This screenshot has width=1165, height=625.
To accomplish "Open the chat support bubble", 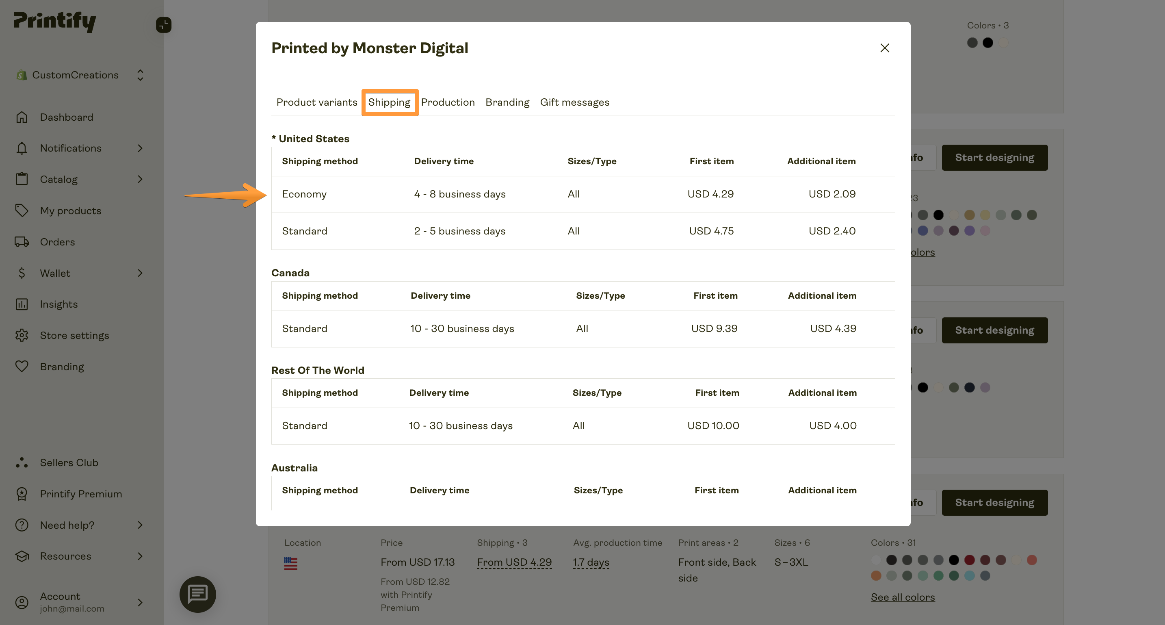I will [x=198, y=594].
